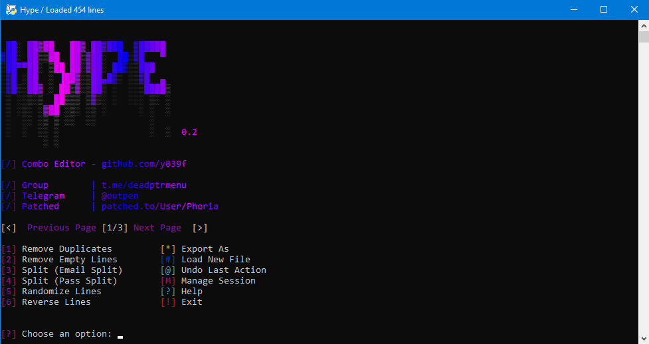Click scrollbar down arrow

[644, 338]
